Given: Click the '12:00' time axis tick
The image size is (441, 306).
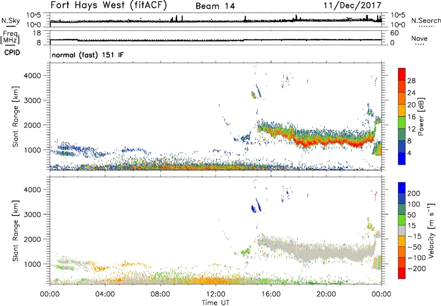Looking at the screenshot, I should (216, 294).
